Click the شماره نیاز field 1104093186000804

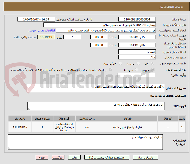[137, 19]
